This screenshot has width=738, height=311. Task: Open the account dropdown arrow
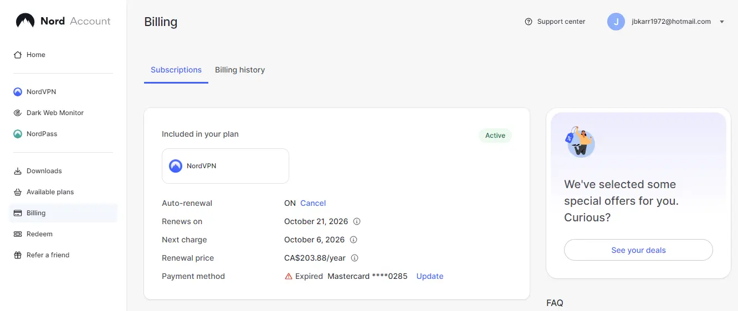click(722, 22)
